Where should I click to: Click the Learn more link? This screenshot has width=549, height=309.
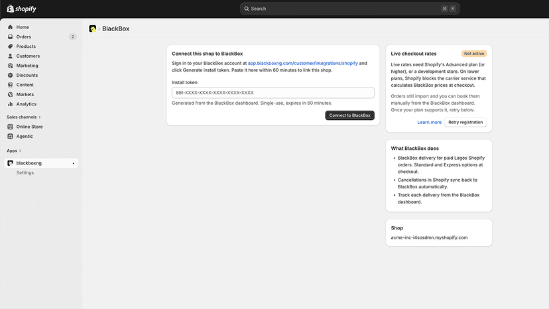coord(429,122)
